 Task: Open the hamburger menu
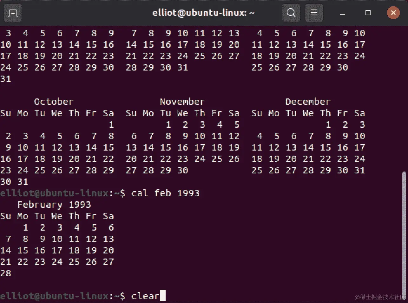click(314, 13)
